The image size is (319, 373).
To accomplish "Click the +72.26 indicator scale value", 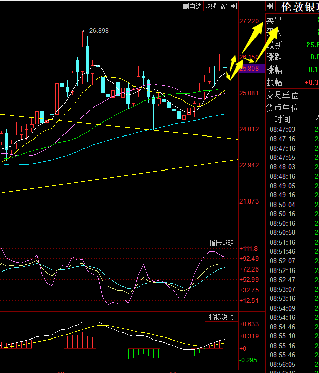I will 249,269.
